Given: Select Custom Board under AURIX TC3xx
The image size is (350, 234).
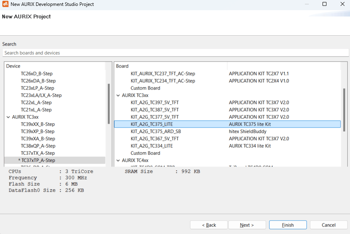Looking at the screenshot, I should [145, 153].
